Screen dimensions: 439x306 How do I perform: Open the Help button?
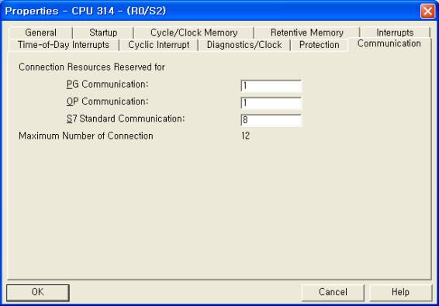coord(400,293)
